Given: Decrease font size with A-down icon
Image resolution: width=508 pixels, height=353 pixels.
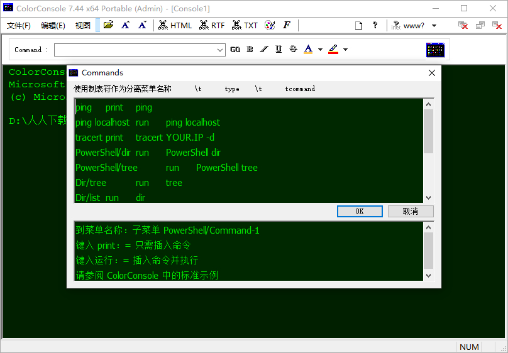Looking at the screenshot, I should pyautogui.click(x=142, y=25).
